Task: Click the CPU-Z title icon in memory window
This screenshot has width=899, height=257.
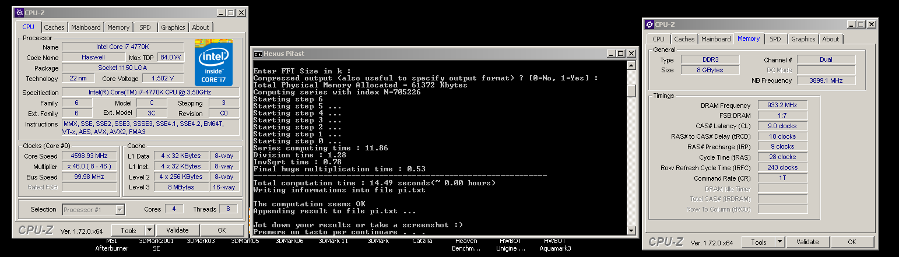Action: pyautogui.click(x=650, y=24)
